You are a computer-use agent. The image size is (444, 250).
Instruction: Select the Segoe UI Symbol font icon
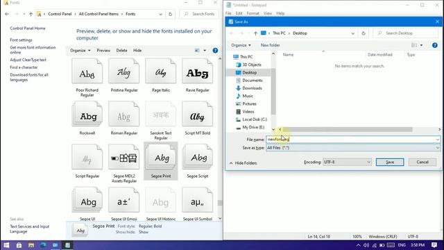click(x=197, y=200)
